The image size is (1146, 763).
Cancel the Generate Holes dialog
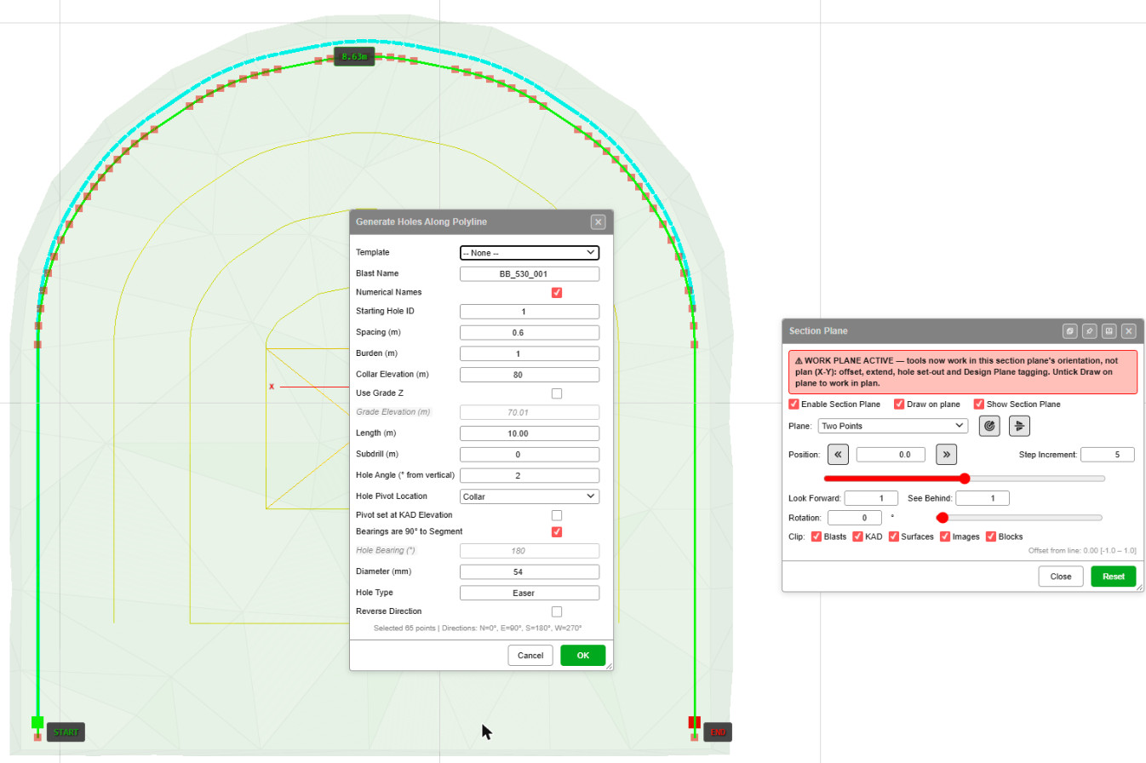point(530,656)
